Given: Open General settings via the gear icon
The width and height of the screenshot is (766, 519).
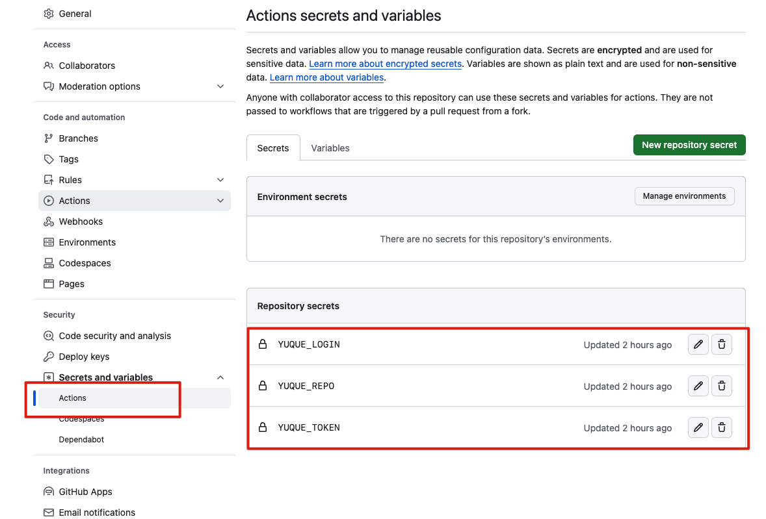Looking at the screenshot, I should [x=48, y=13].
